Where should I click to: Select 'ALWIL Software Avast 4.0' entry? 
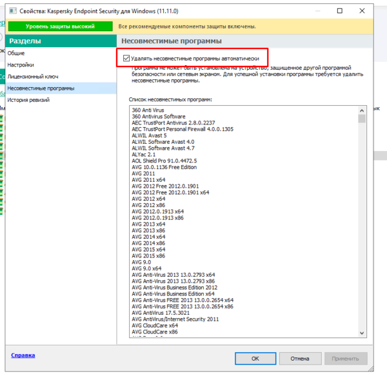pos(163,142)
